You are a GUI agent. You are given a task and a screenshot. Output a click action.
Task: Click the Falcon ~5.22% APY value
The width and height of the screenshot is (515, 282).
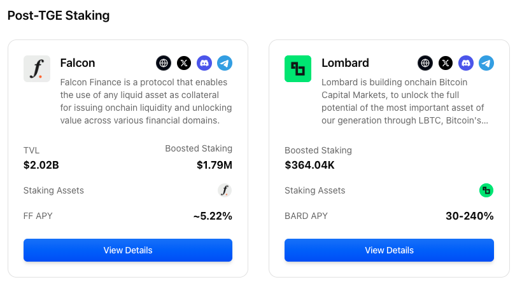[x=213, y=216]
